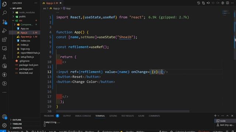The image size is (236, 132).
Task: Open .gitignore in the explorer
Action: click(x=25, y=61)
